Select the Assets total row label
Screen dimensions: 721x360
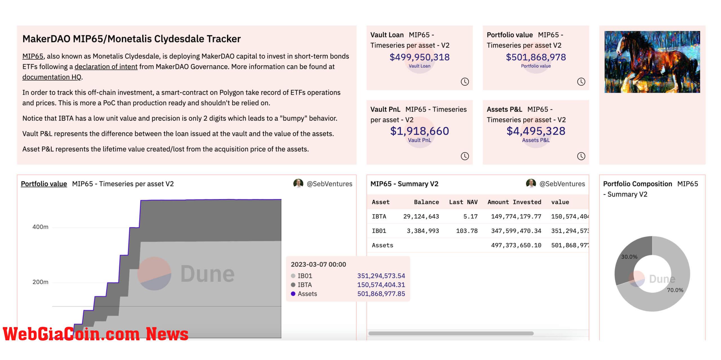pos(382,245)
